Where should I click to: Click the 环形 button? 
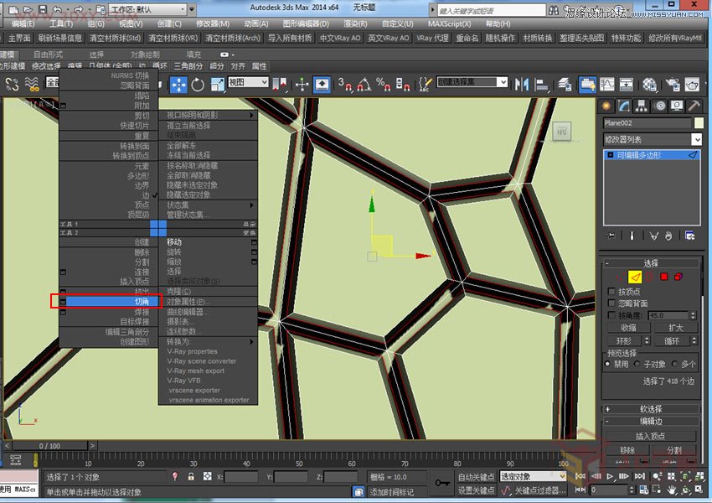click(624, 340)
